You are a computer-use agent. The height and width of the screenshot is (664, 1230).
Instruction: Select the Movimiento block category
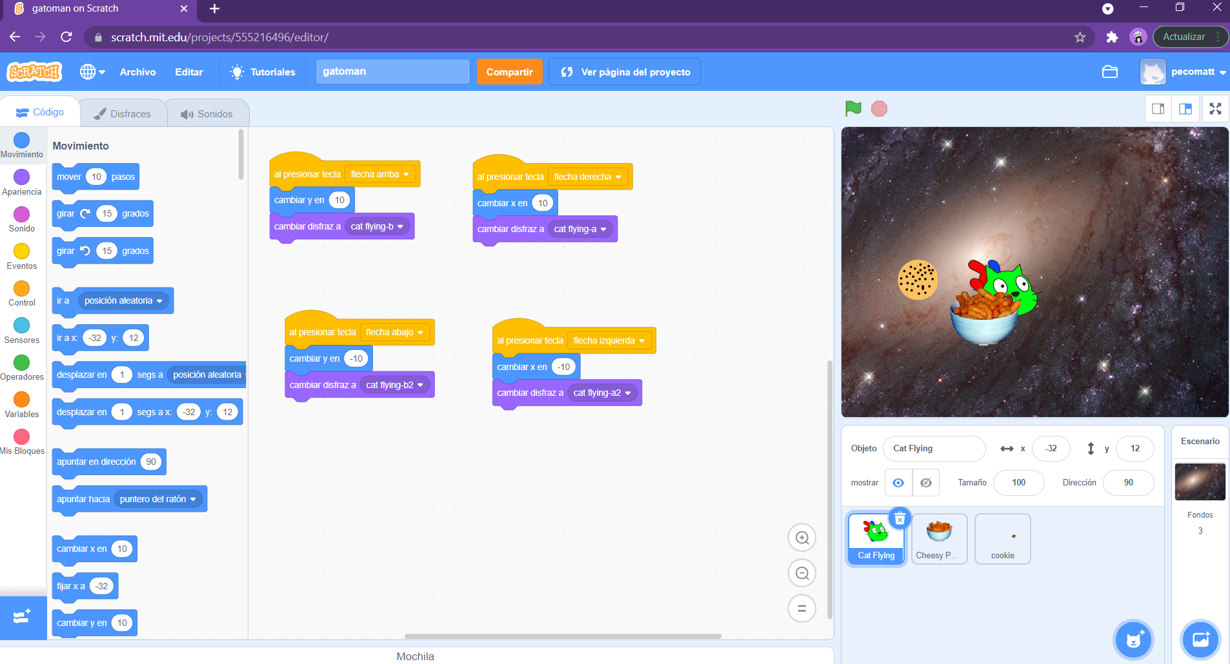[x=22, y=145]
